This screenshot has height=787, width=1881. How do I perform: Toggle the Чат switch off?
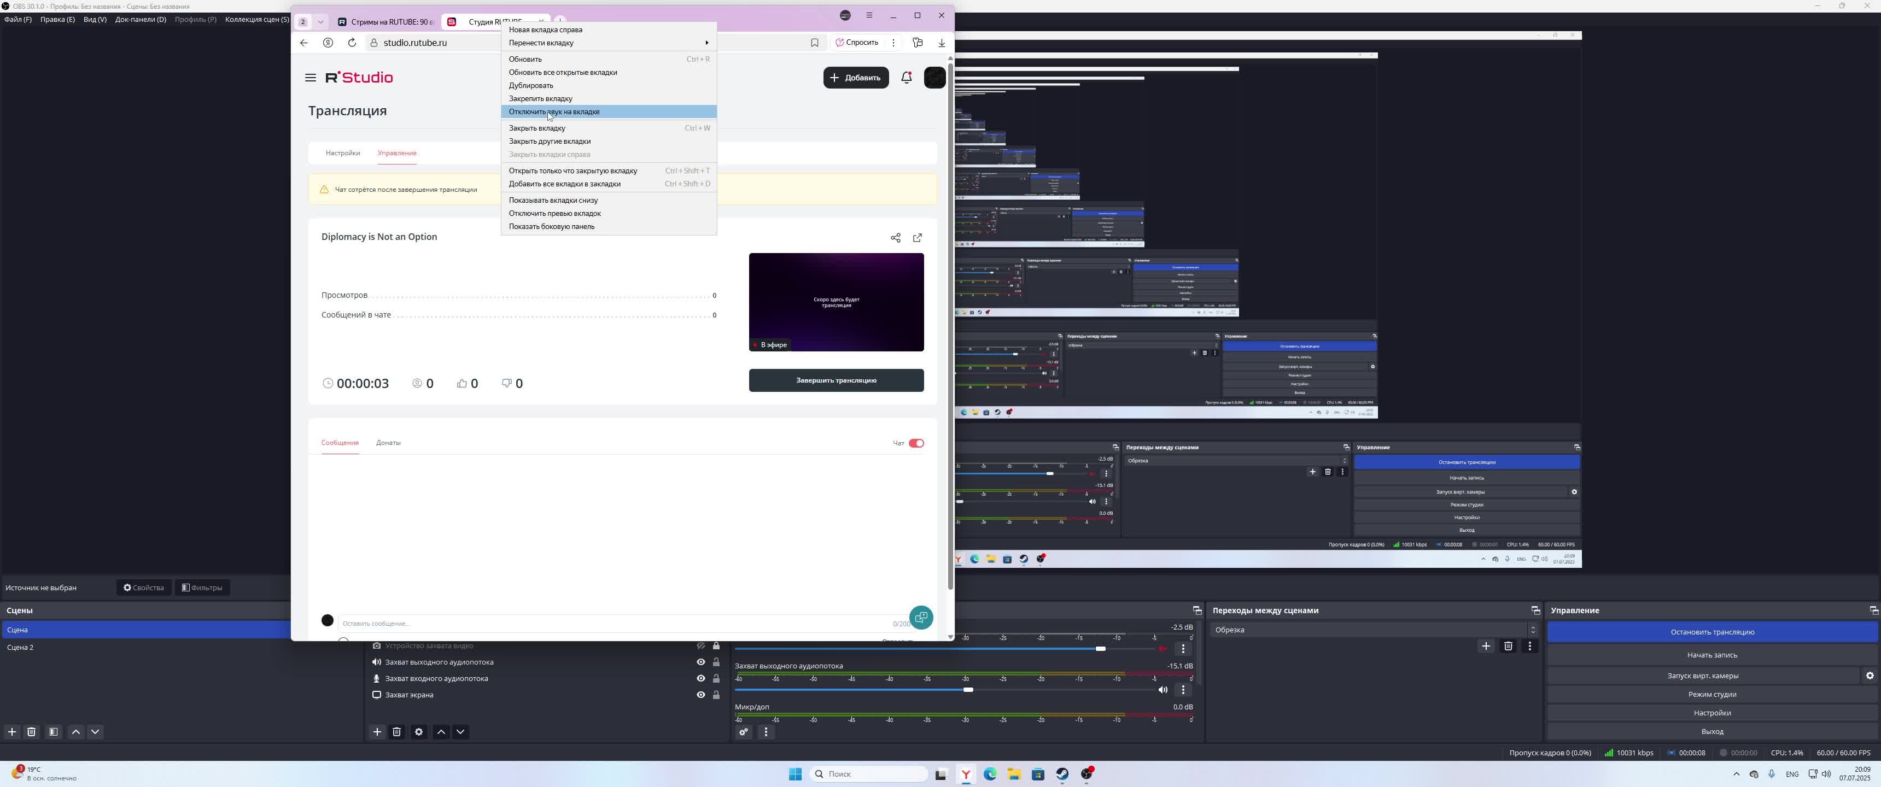[916, 443]
